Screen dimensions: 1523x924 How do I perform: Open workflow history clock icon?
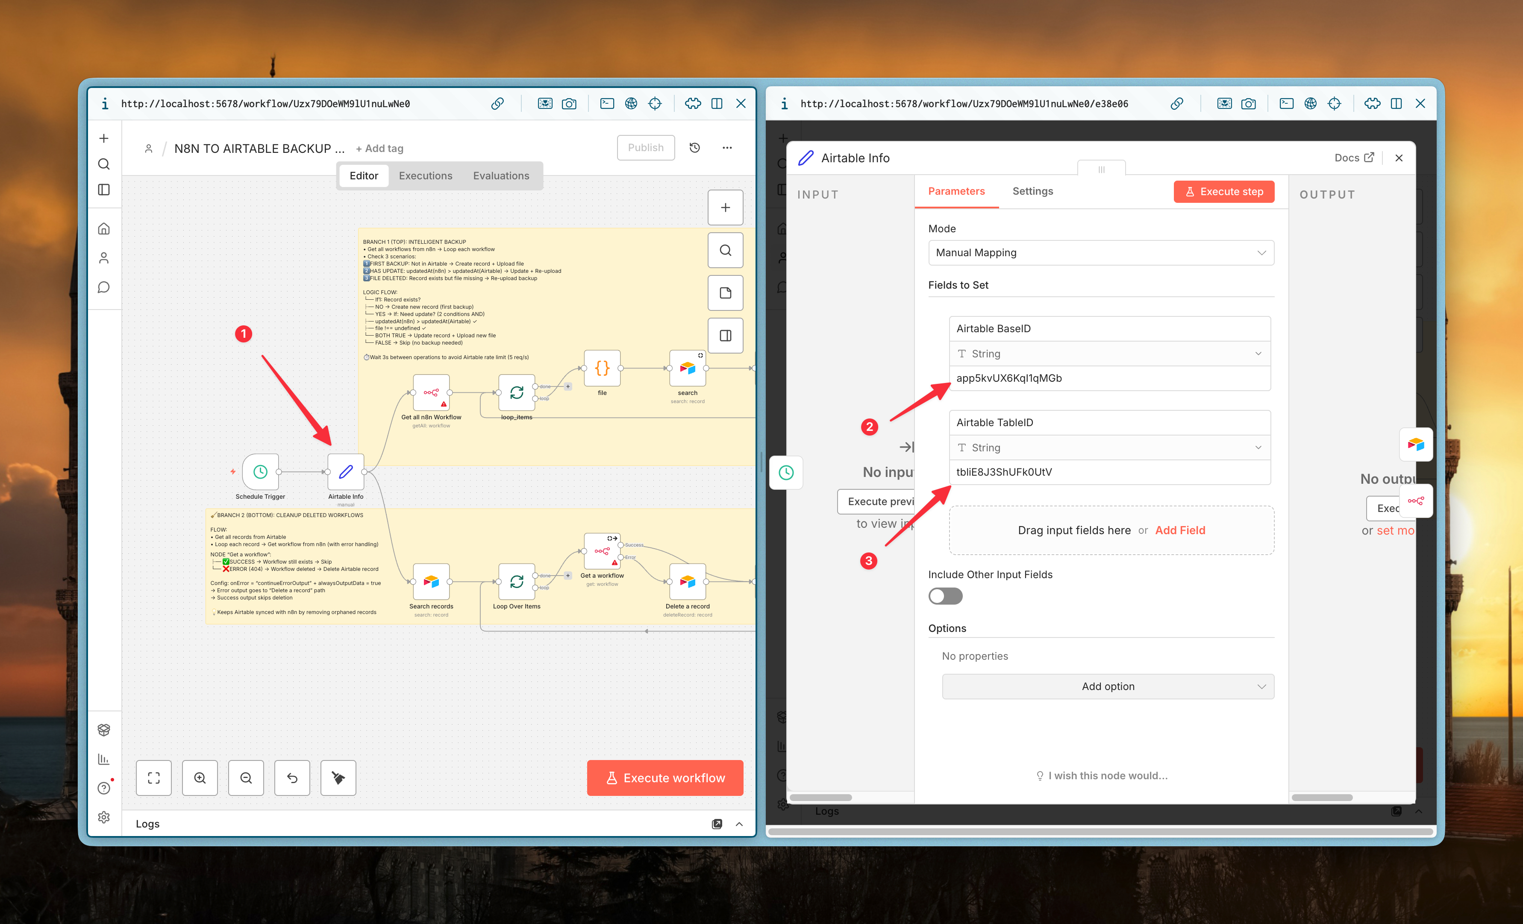tap(695, 148)
